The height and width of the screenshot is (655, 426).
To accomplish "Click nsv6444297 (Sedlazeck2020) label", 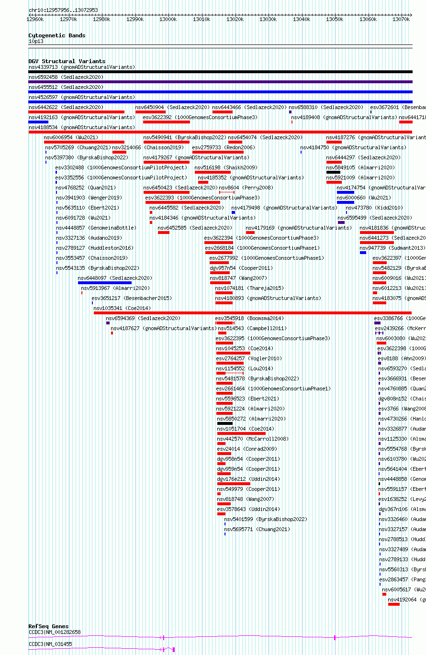I will tap(364, 157).
